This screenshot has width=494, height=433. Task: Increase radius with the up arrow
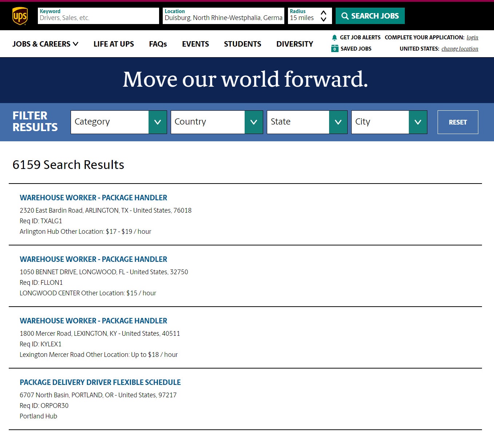(x=323, y=13)
